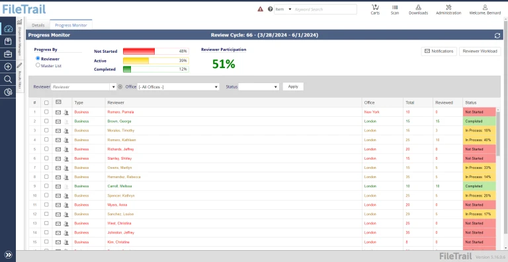This screenshot has height=262, width=508.
Task: Expand sidebar with double-arrow icon
Action: (x=9, y=255)
